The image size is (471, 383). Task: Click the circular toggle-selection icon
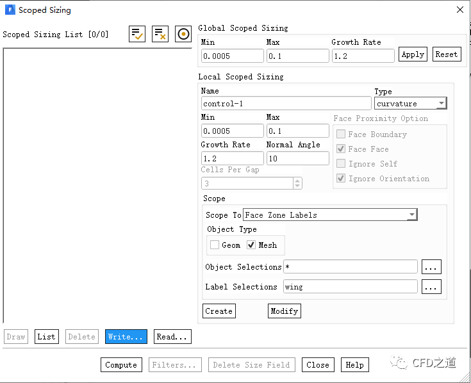[183, 35]
